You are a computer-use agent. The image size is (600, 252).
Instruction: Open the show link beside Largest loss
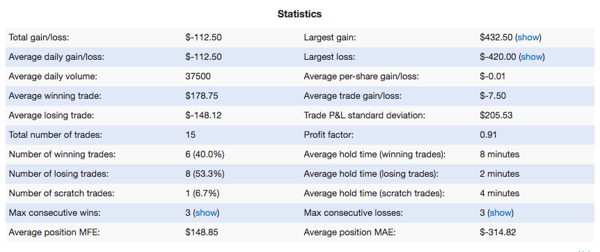(532, 57)
